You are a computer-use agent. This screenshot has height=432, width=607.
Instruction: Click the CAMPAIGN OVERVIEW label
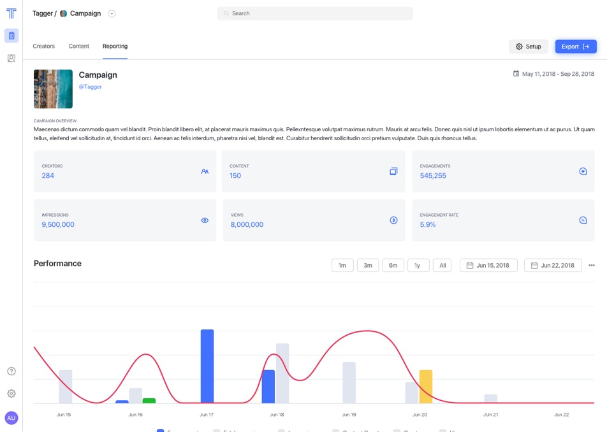coord(55,121)
